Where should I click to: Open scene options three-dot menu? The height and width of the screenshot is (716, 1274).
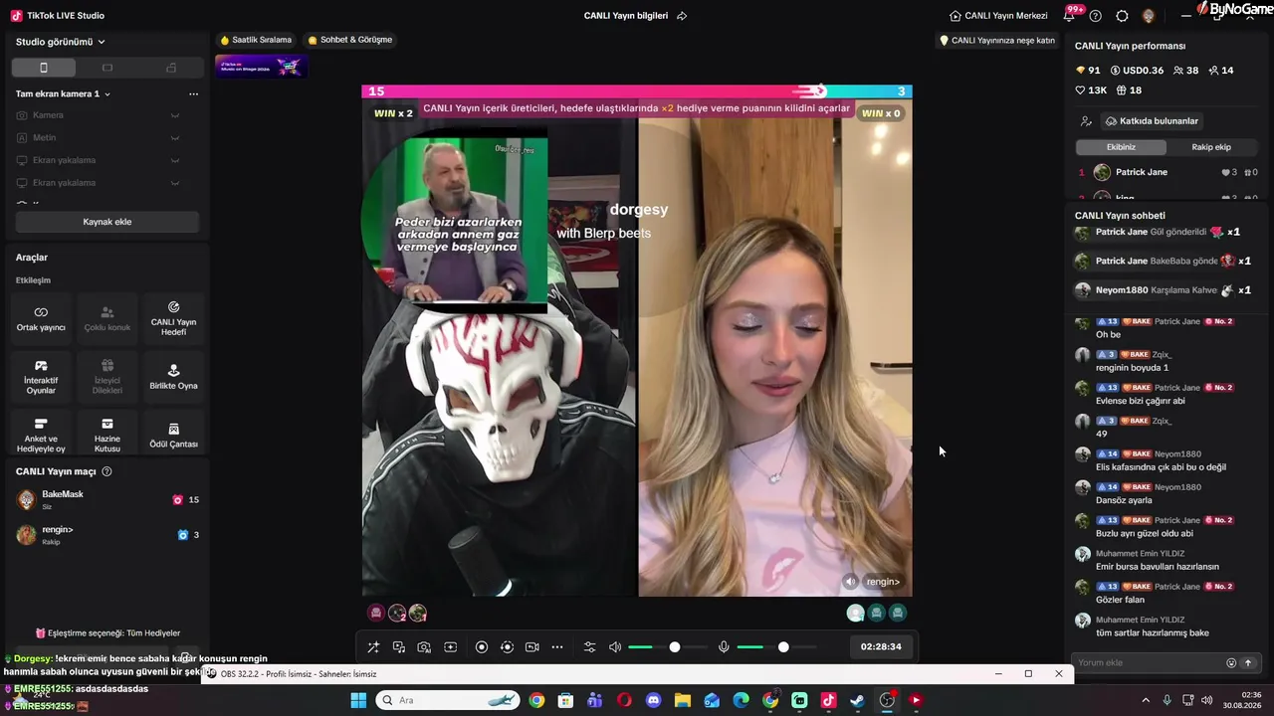click(193, 93)
